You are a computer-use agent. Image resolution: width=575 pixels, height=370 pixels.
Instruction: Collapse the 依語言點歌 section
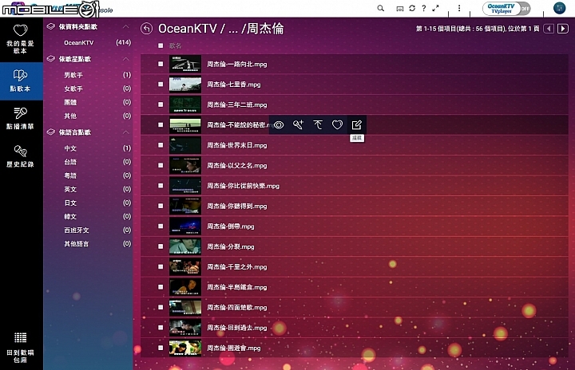126,132
